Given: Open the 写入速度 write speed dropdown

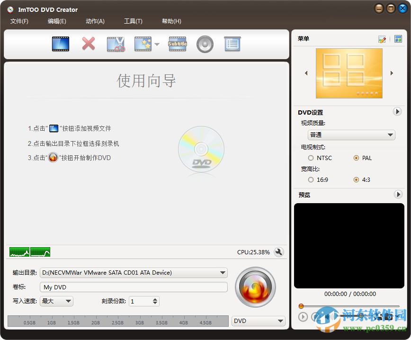Looking at the screenshot, I should [x=56, y=301].
